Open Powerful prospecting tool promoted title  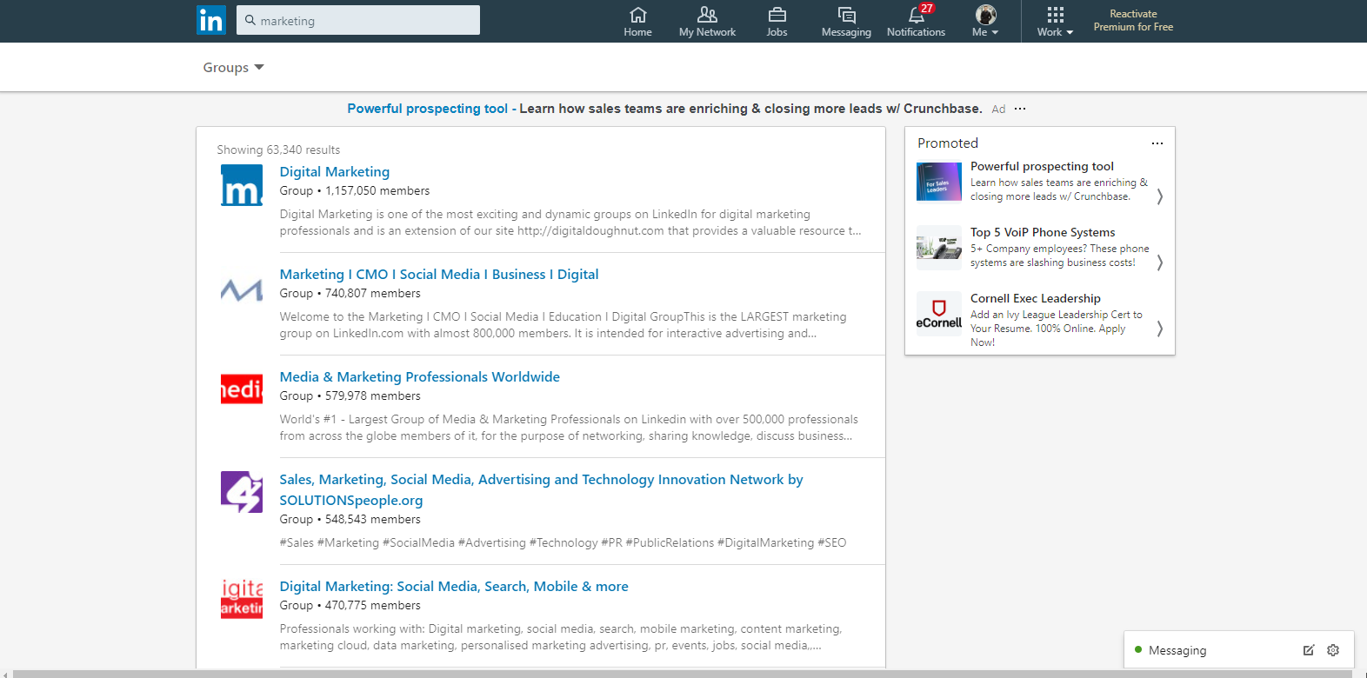point(1042,166)
